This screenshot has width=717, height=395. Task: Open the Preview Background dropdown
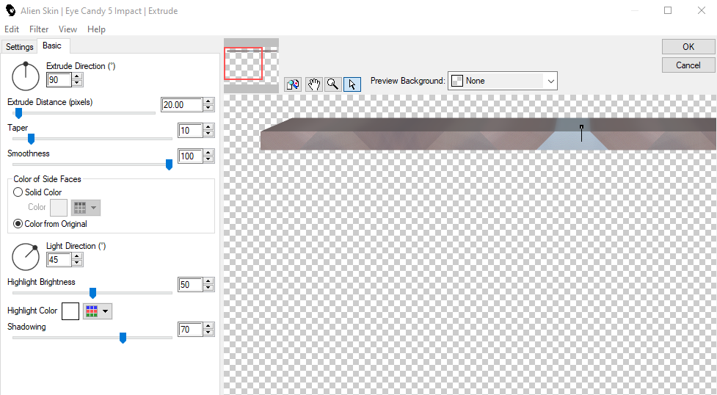coord(502,81)
